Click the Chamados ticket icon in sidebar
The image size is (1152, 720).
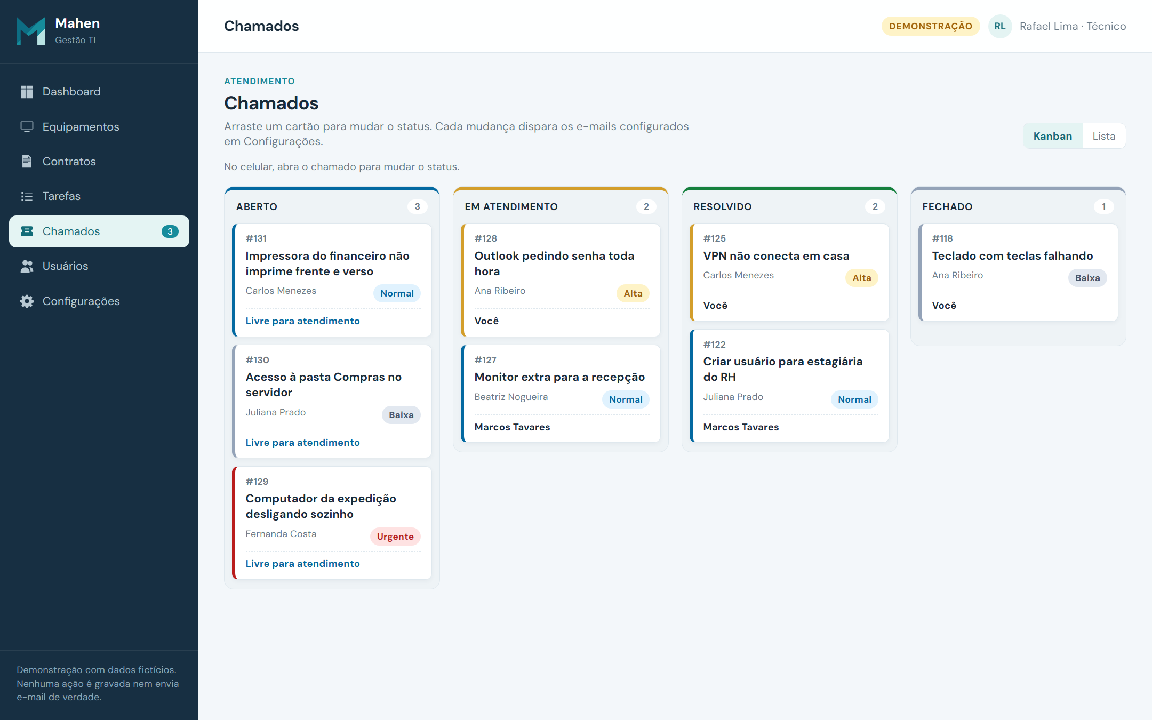(x=27, y=231)
